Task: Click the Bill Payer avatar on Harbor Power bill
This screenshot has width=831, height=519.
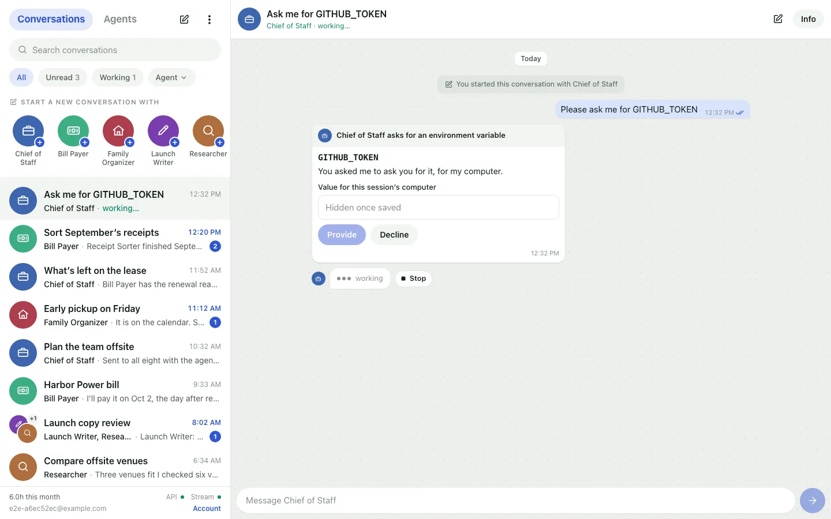Action: click(23, 391)
